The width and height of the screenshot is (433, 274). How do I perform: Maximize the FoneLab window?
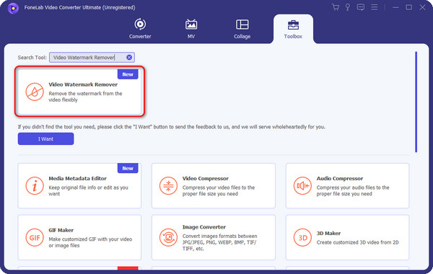pos(409,7)
